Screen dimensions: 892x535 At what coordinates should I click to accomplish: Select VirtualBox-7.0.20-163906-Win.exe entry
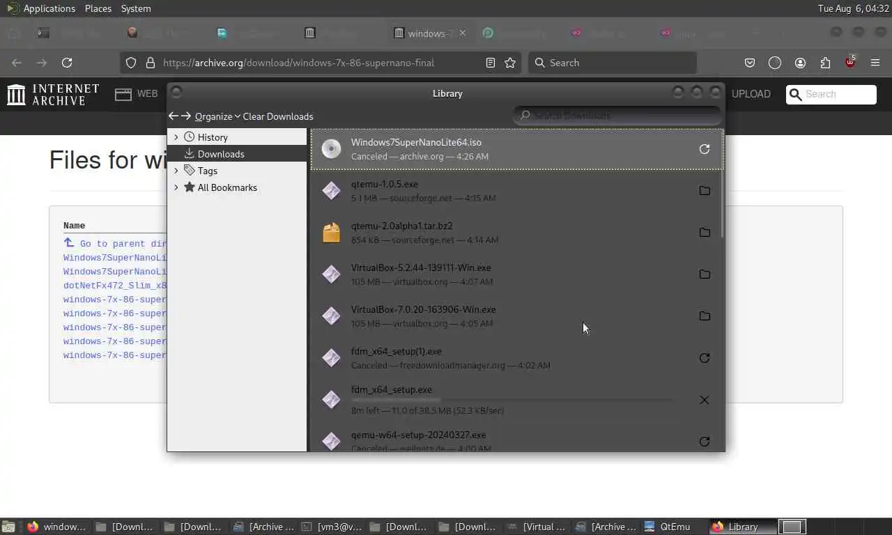(x=517, y=316)
